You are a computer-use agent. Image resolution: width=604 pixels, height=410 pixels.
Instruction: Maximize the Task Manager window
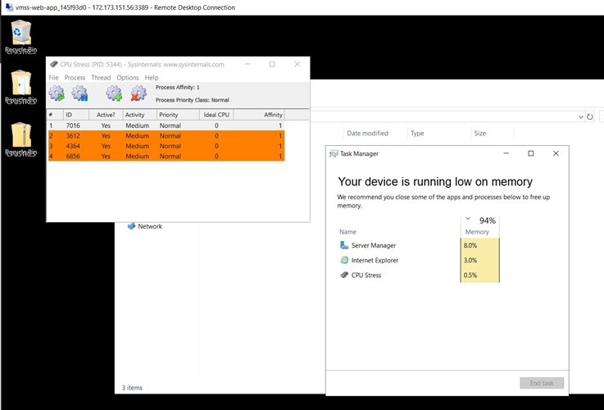tap(530, 153)
